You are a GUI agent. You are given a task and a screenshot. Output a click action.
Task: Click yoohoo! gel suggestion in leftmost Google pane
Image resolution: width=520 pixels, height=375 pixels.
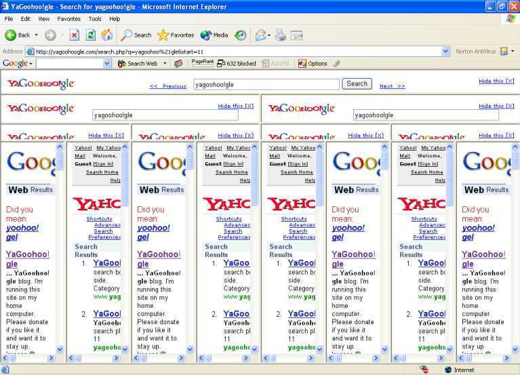click(x=22, y=233)
